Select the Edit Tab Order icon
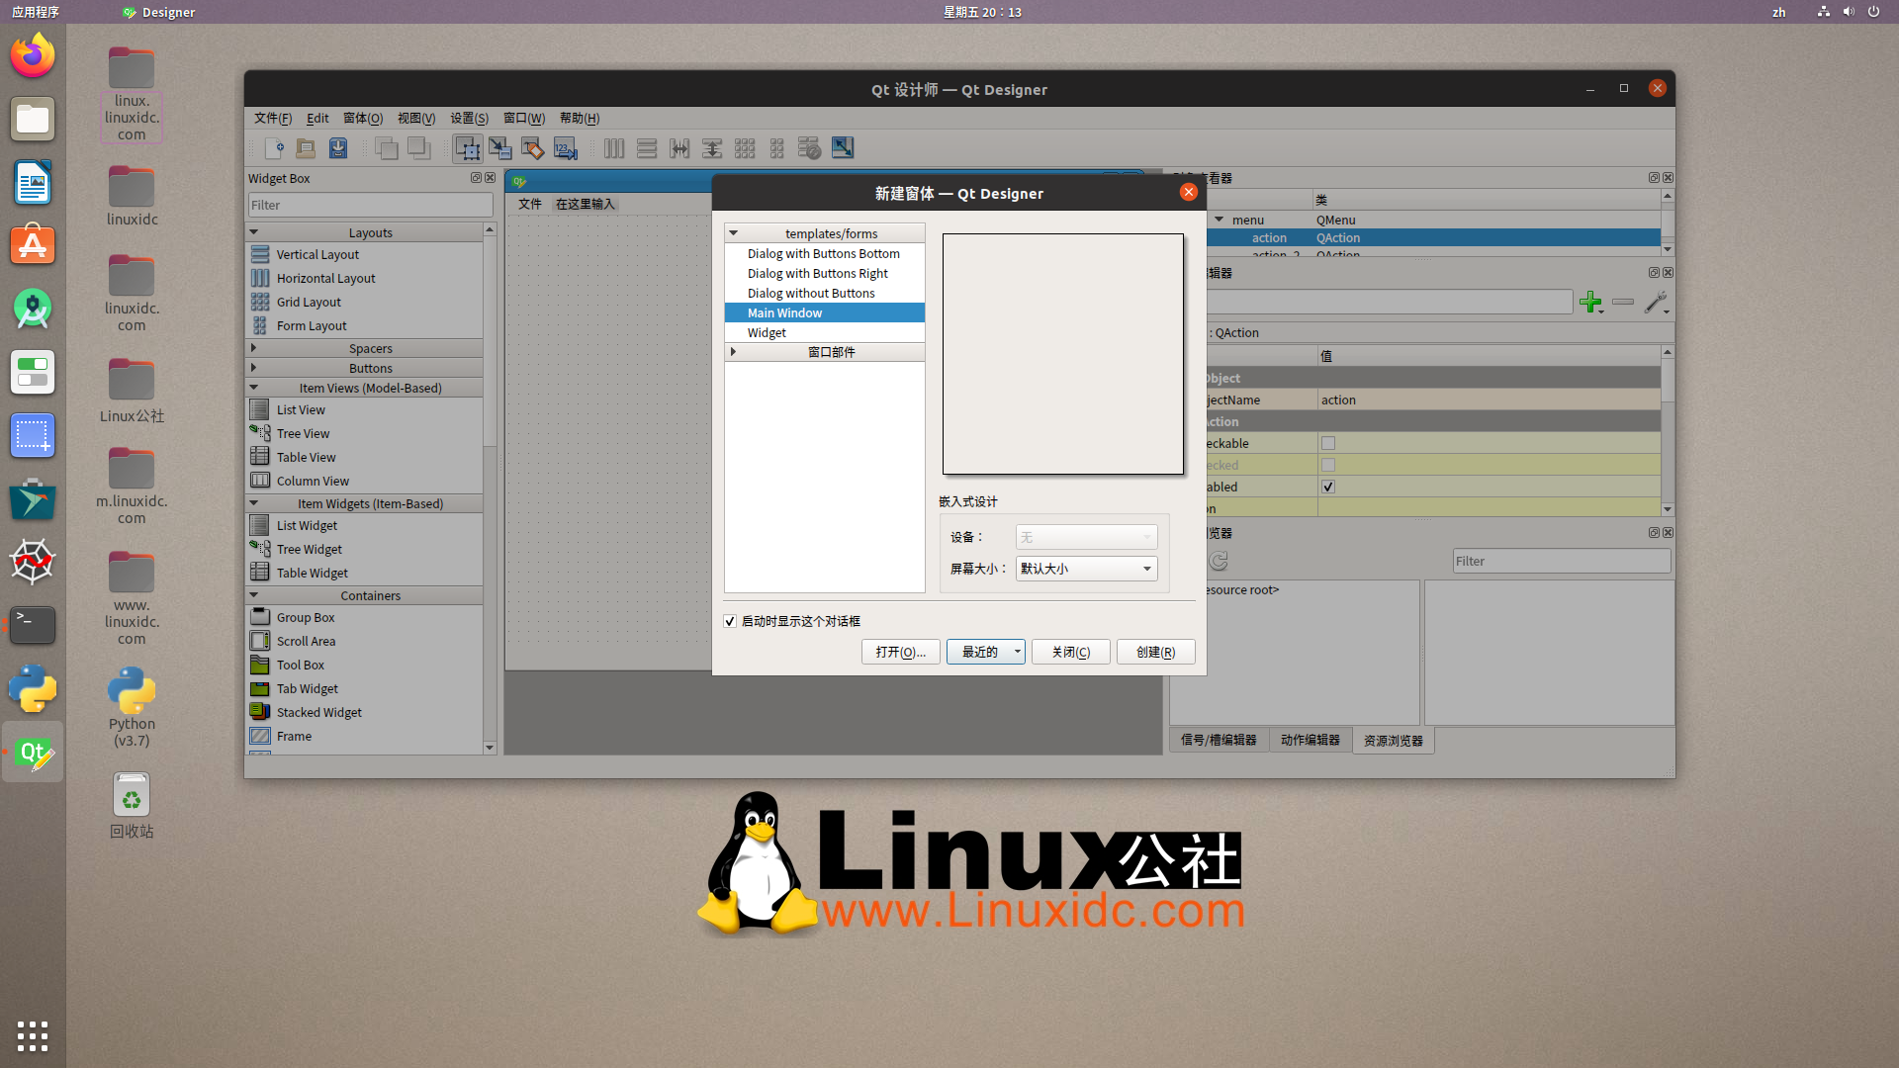Image resolution: width=1899 pixels, height=1068 pixels. [566, 148]
